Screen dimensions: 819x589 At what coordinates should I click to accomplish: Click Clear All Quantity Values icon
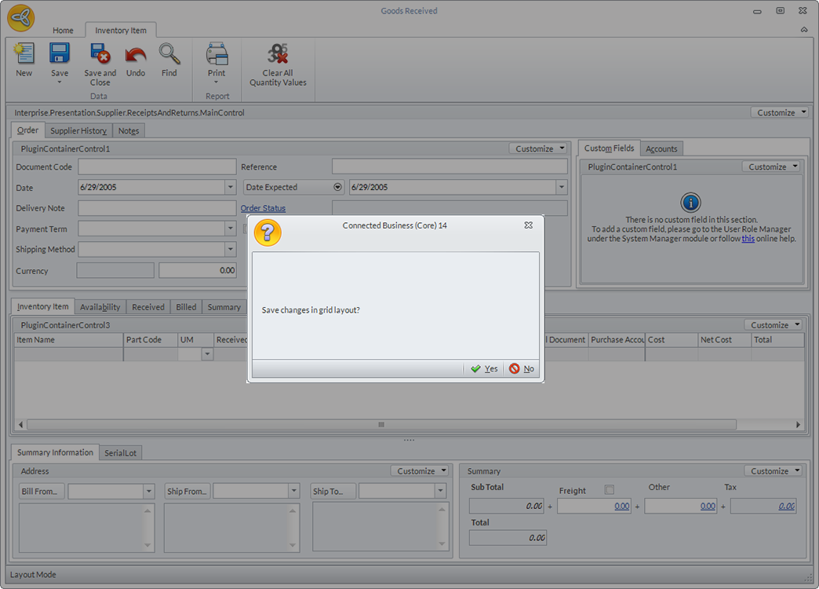(x=278, y=54)
